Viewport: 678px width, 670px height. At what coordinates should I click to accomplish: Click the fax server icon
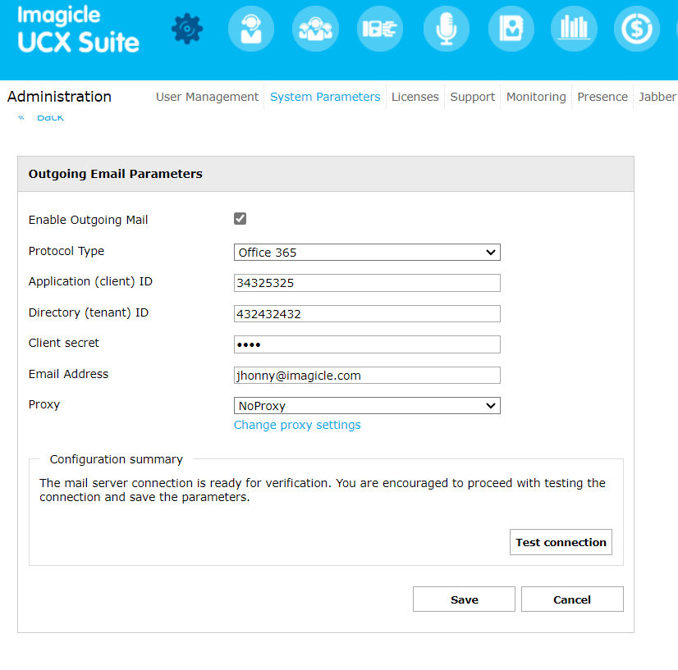pos(380,30)
